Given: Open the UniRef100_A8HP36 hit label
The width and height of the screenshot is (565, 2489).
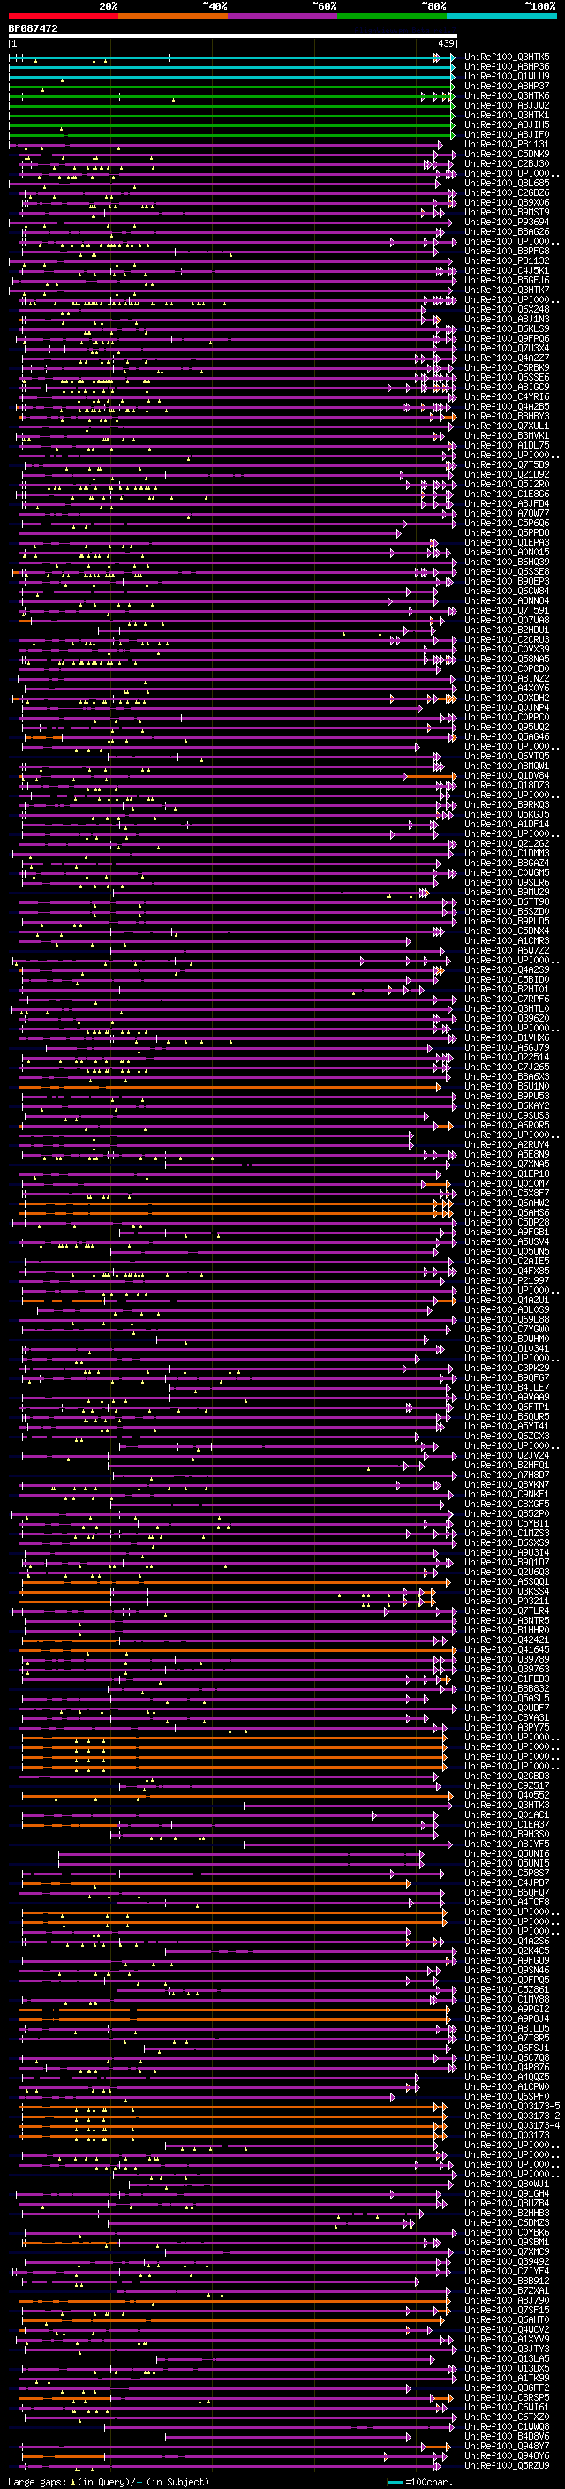Looking at the screenshot, I should (507, 67).
